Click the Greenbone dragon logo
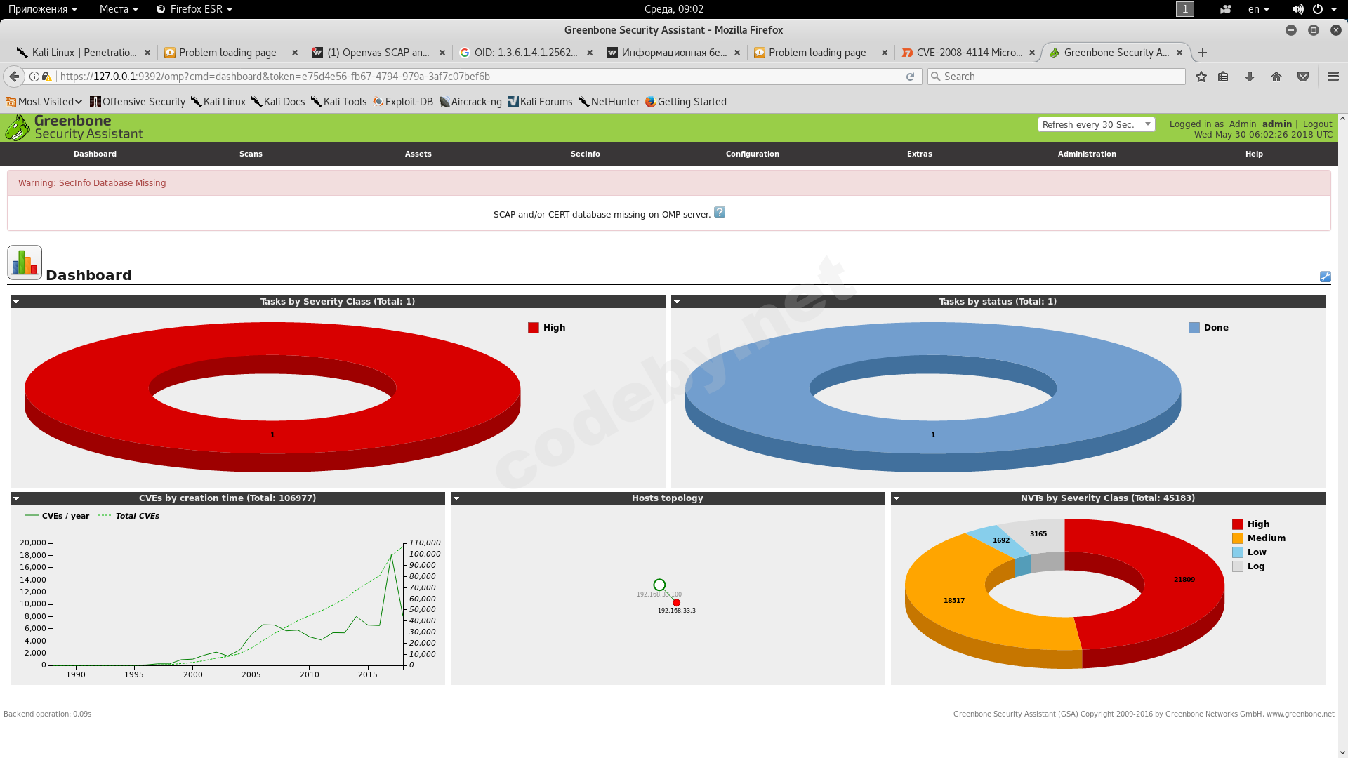The image size is (1348, 758). [17, 128]
